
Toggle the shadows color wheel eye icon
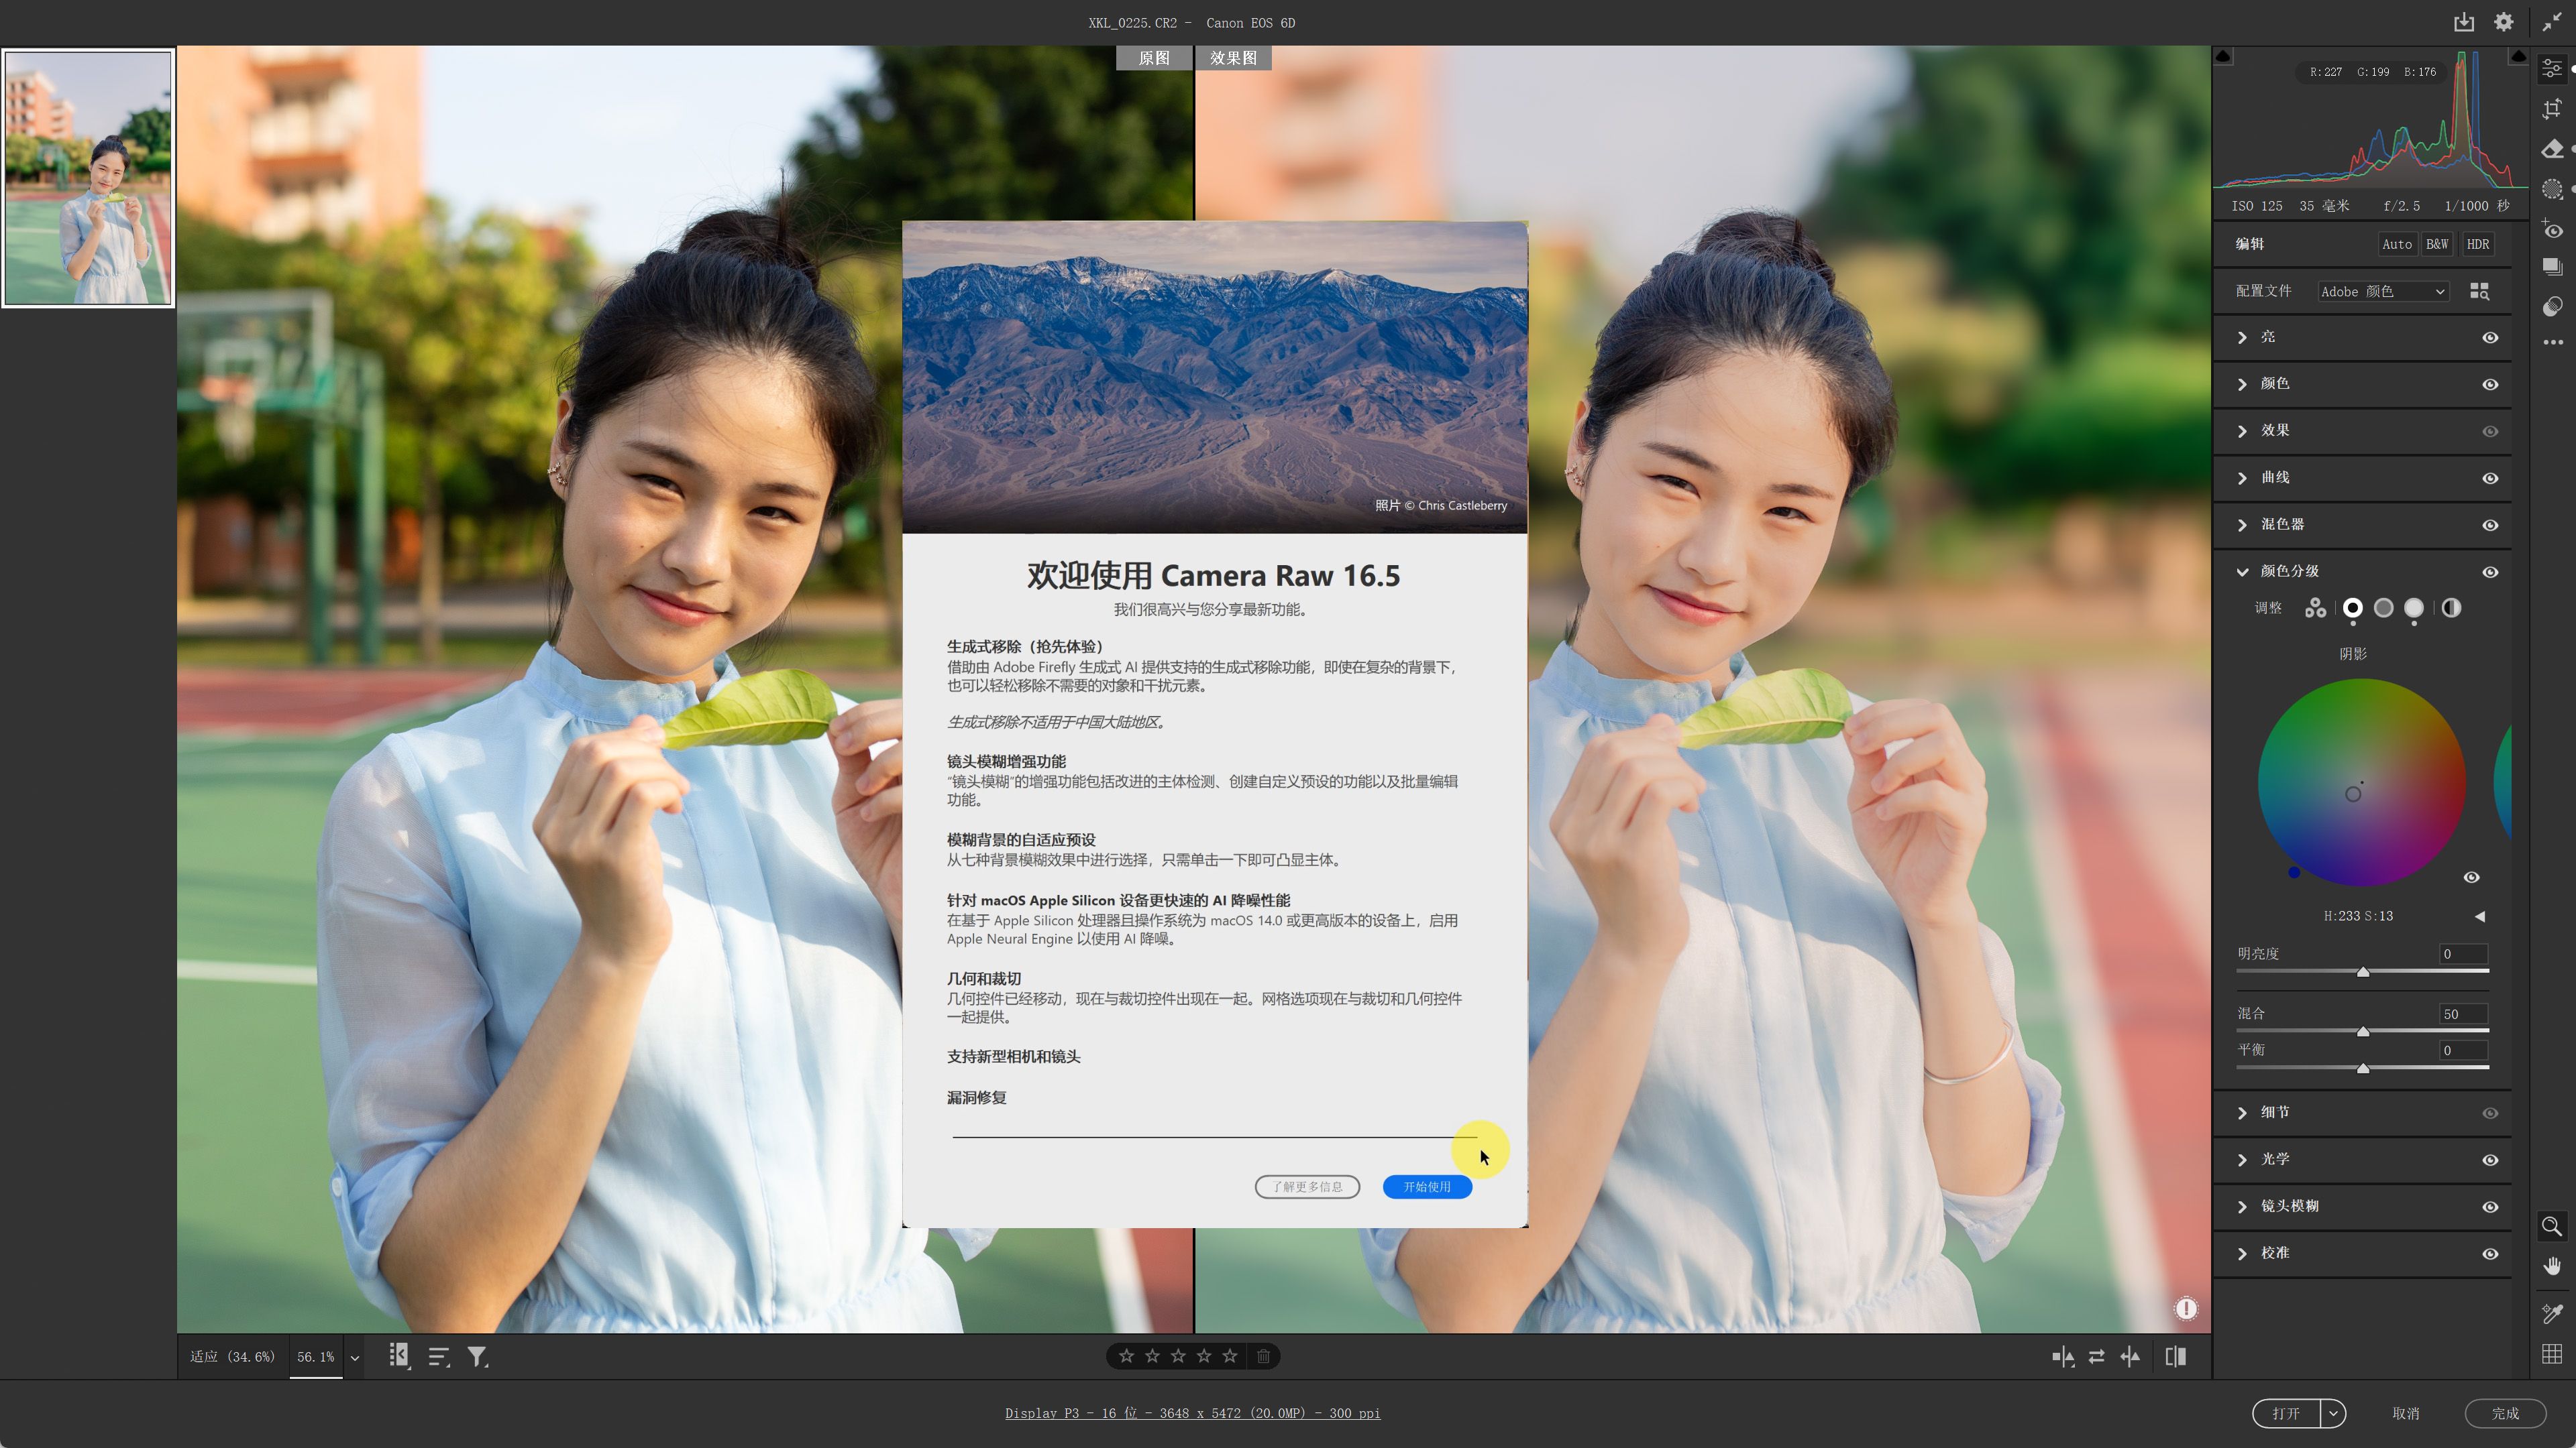[2472, 878]
